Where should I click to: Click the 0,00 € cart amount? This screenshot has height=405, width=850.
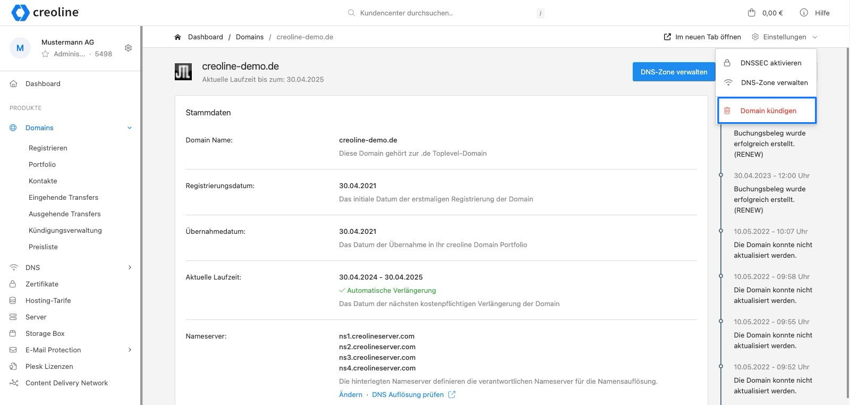point(772,13)
